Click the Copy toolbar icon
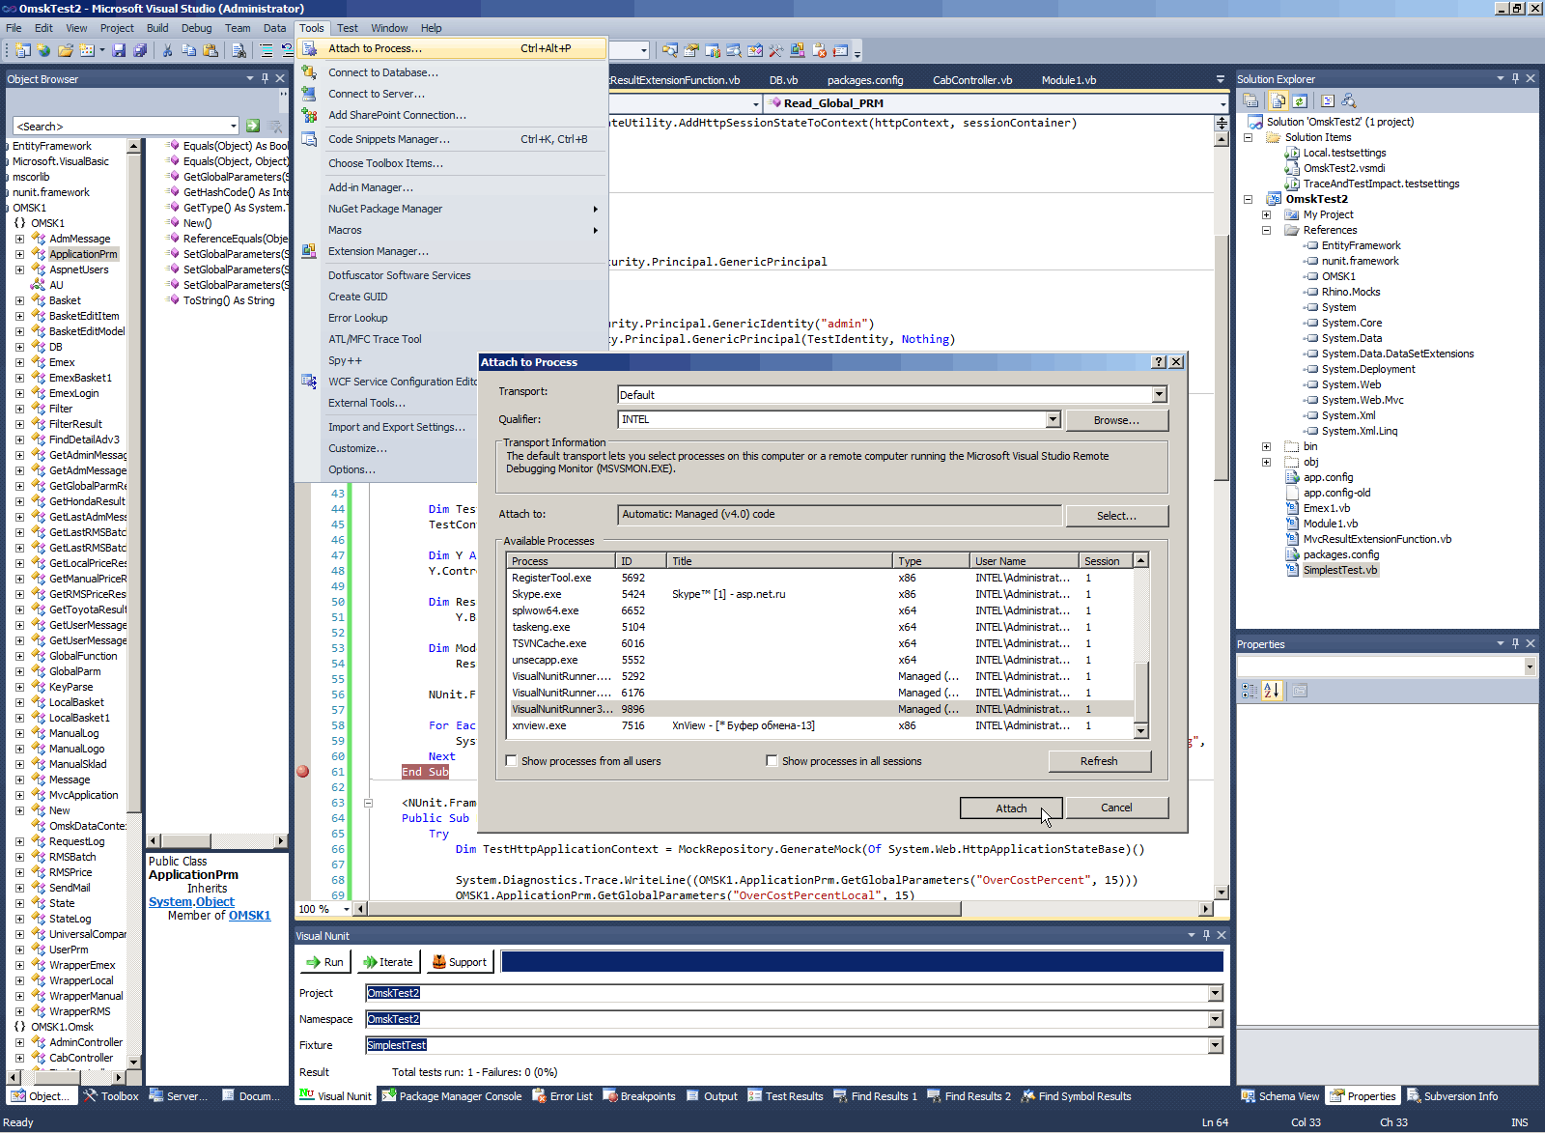Image resolution: width=1545 pixels, height=1134 pixels. (188, 50)
